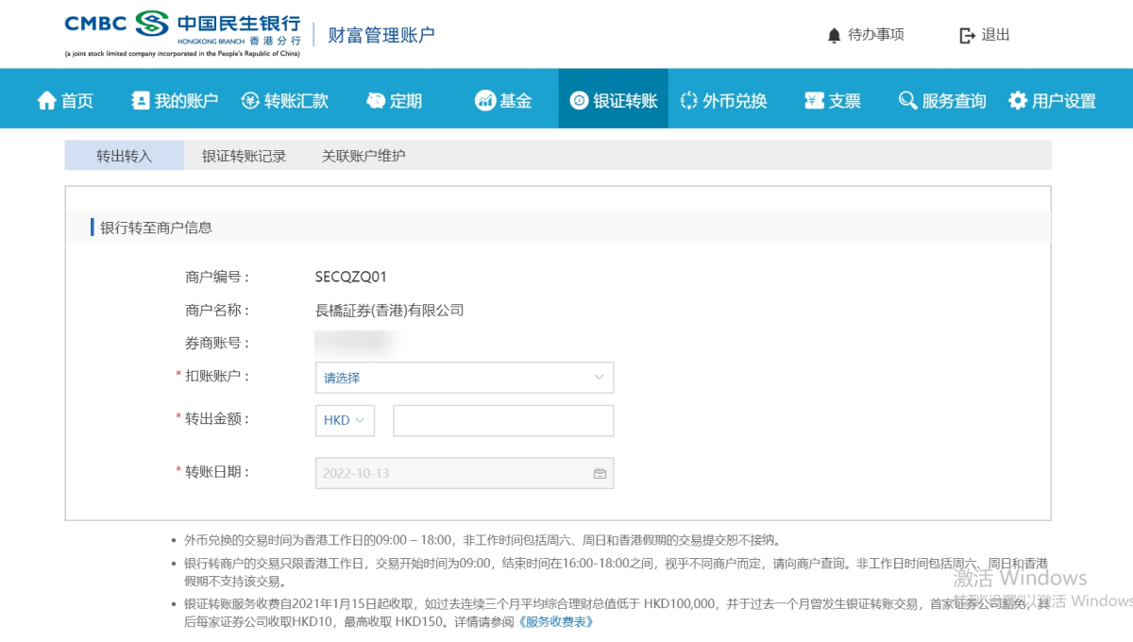Click the exit icon beside 退出
Screen dimensions: 1133x642
pyautogui.click(x=967, y=35)
